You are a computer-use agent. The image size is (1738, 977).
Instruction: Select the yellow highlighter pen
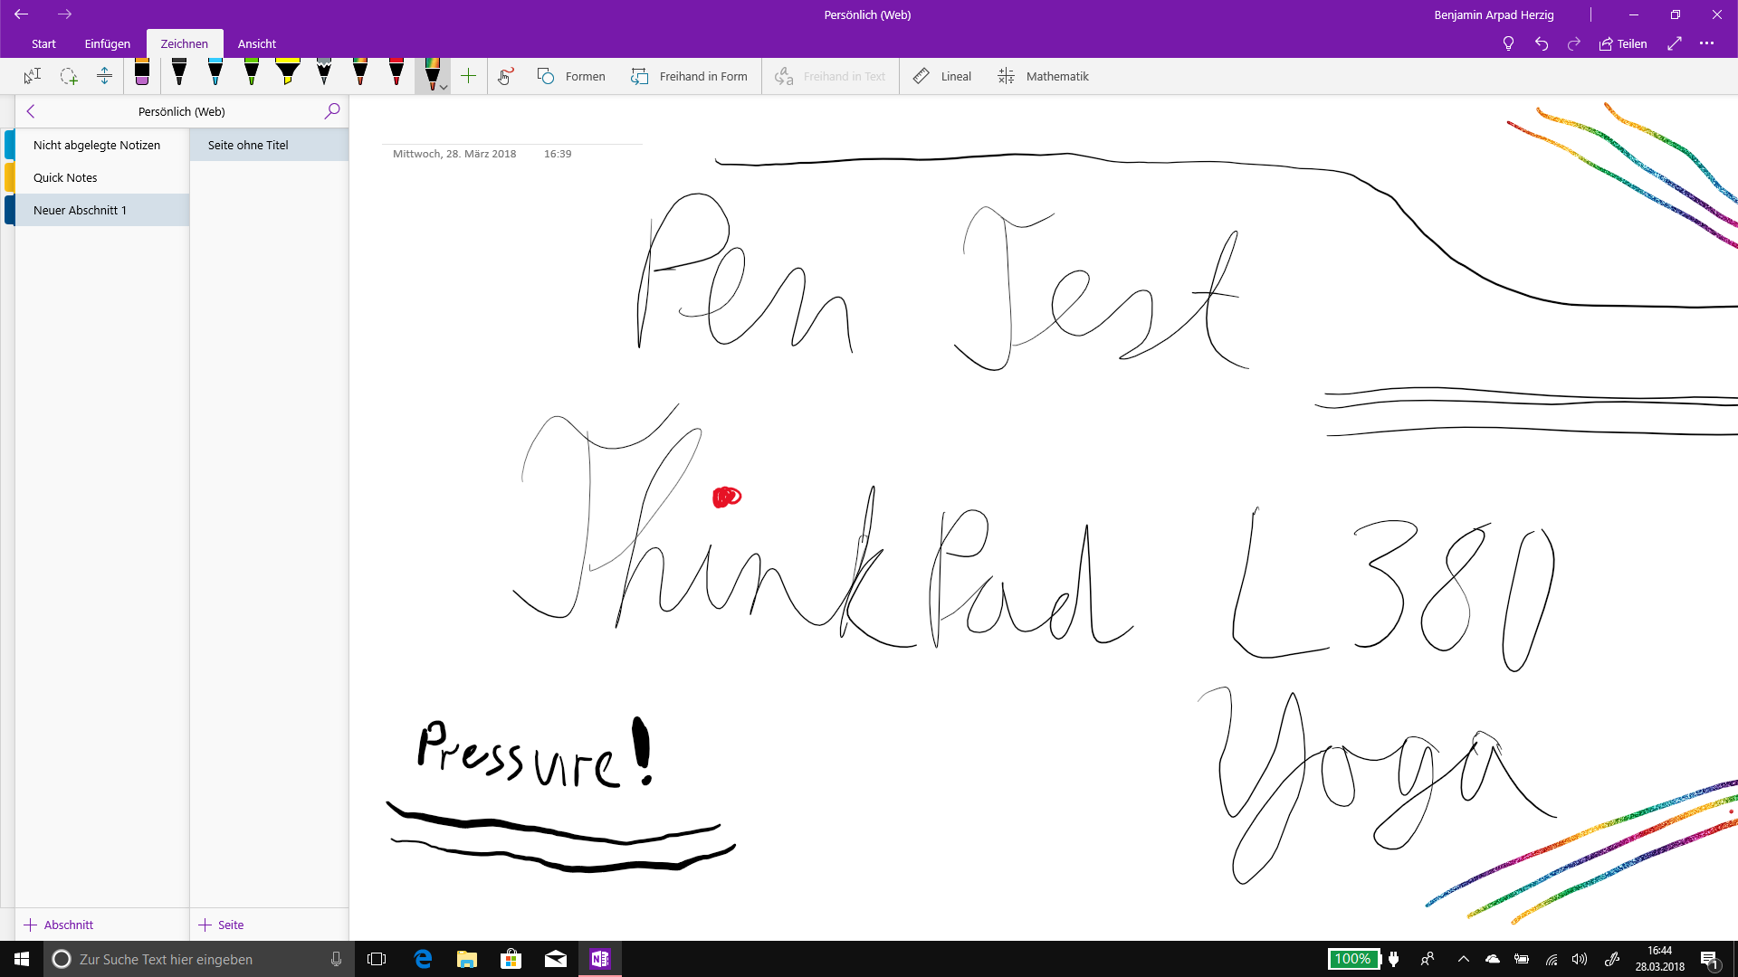[288, 73]
